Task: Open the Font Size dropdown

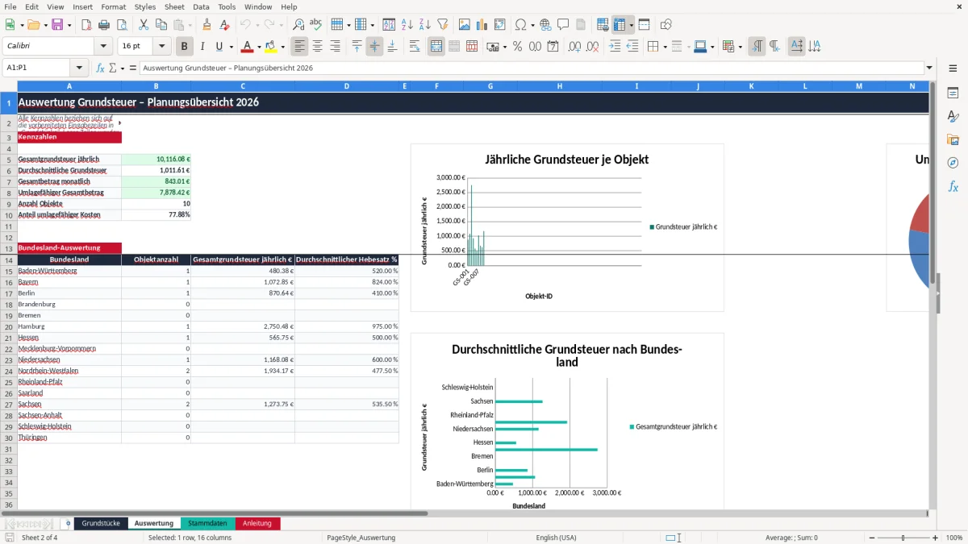Action: [161, 47]
